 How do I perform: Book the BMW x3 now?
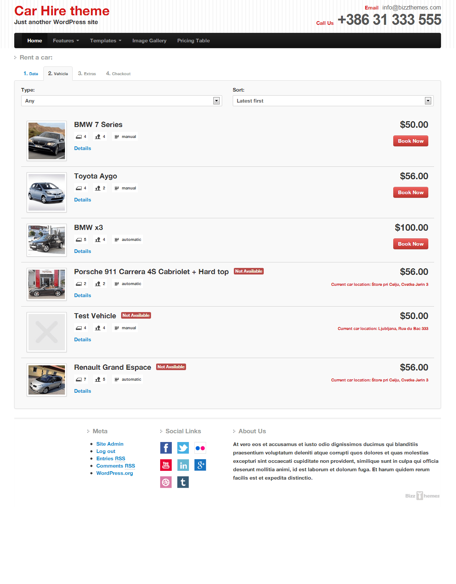coord(411,244)
